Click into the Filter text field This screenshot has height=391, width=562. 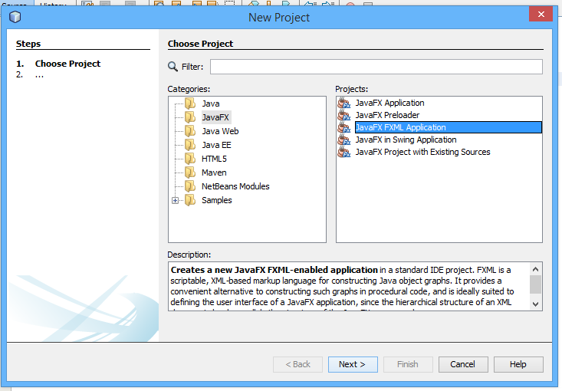(376, 67)
